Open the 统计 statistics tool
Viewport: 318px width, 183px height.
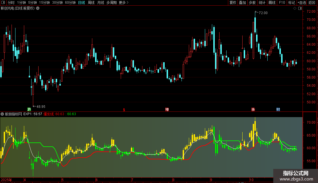click(x=262, y=3)
